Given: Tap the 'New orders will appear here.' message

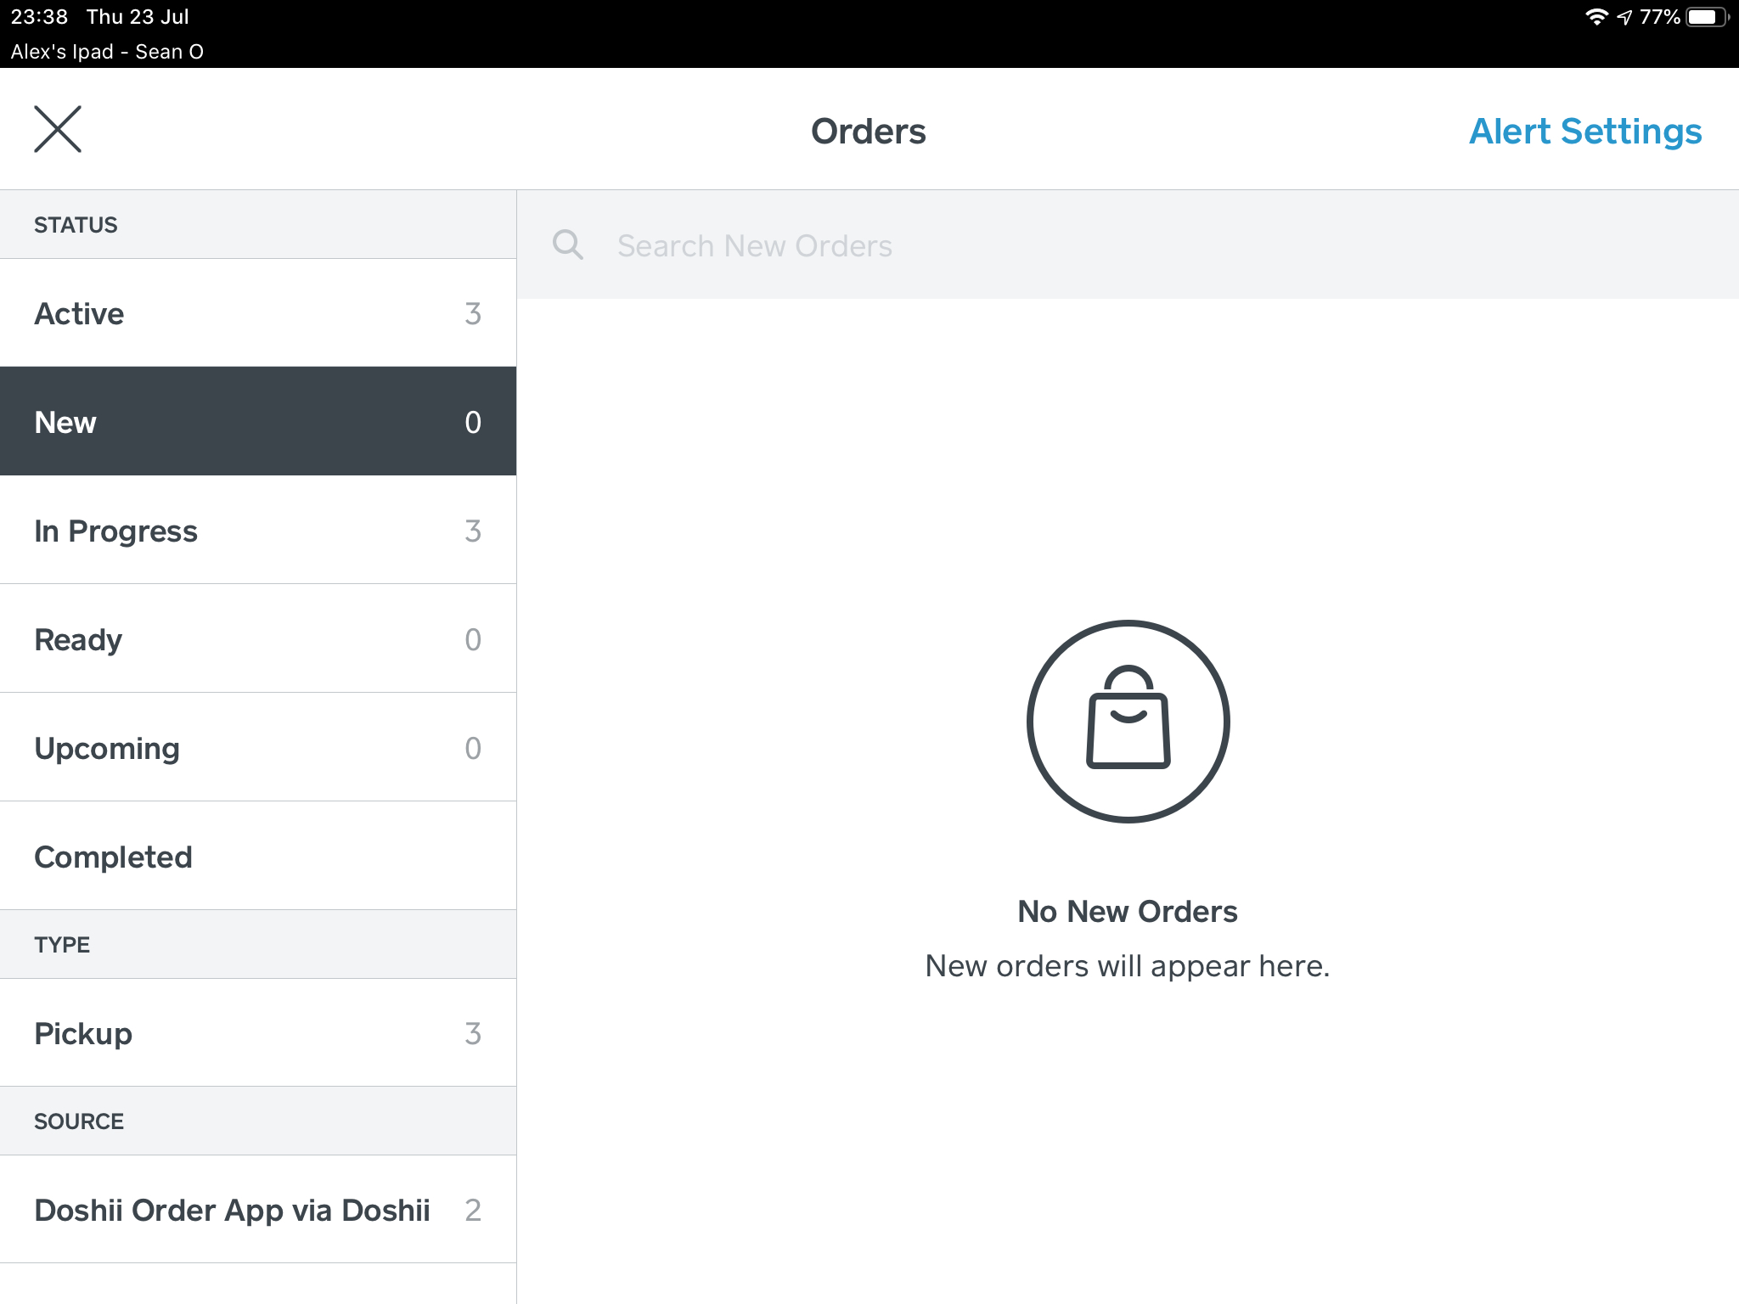Looking at the screenshot, I should click(1128, 966).
